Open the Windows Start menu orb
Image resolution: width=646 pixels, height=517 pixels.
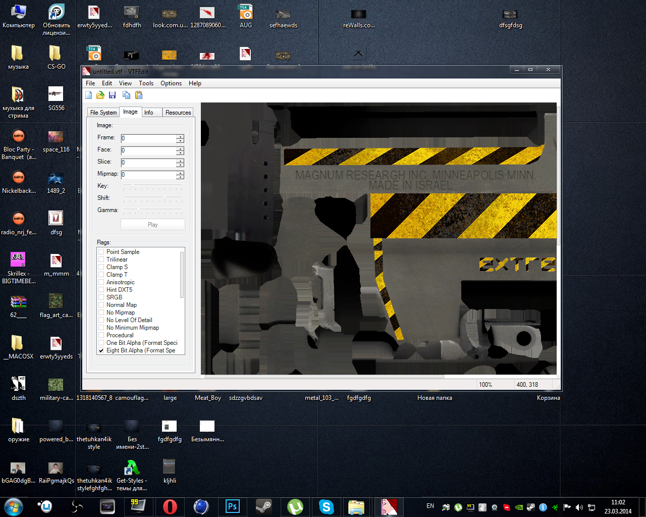(x=14, y=506)
